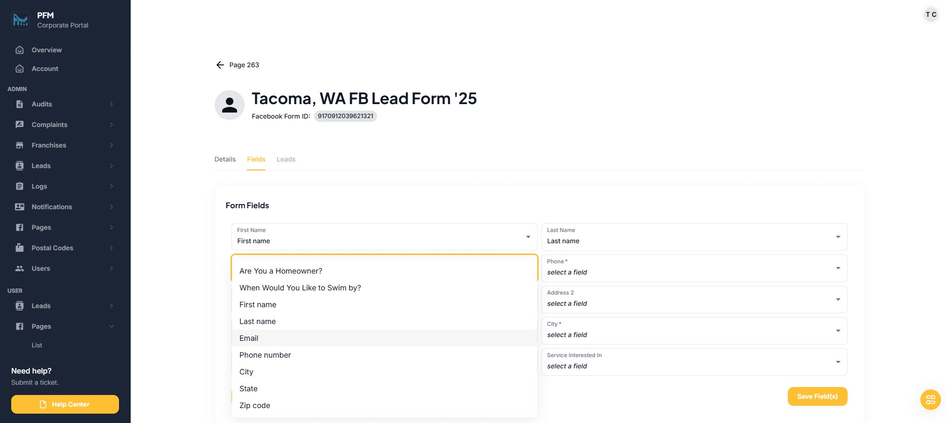Click the Postal Codes icon
The width and height of the screenshot is (947, 423).
click(x=20, y=248)
